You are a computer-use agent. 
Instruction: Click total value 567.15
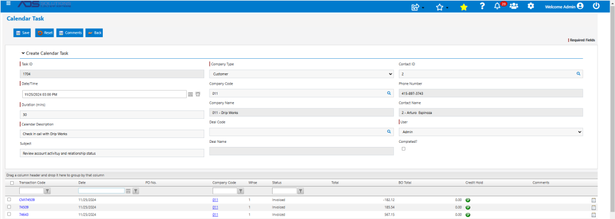coord(389,215)
